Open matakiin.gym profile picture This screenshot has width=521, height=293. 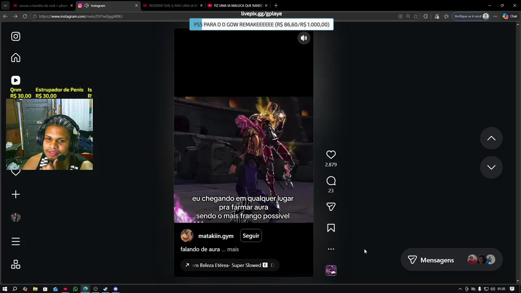(x=187, y=236)
